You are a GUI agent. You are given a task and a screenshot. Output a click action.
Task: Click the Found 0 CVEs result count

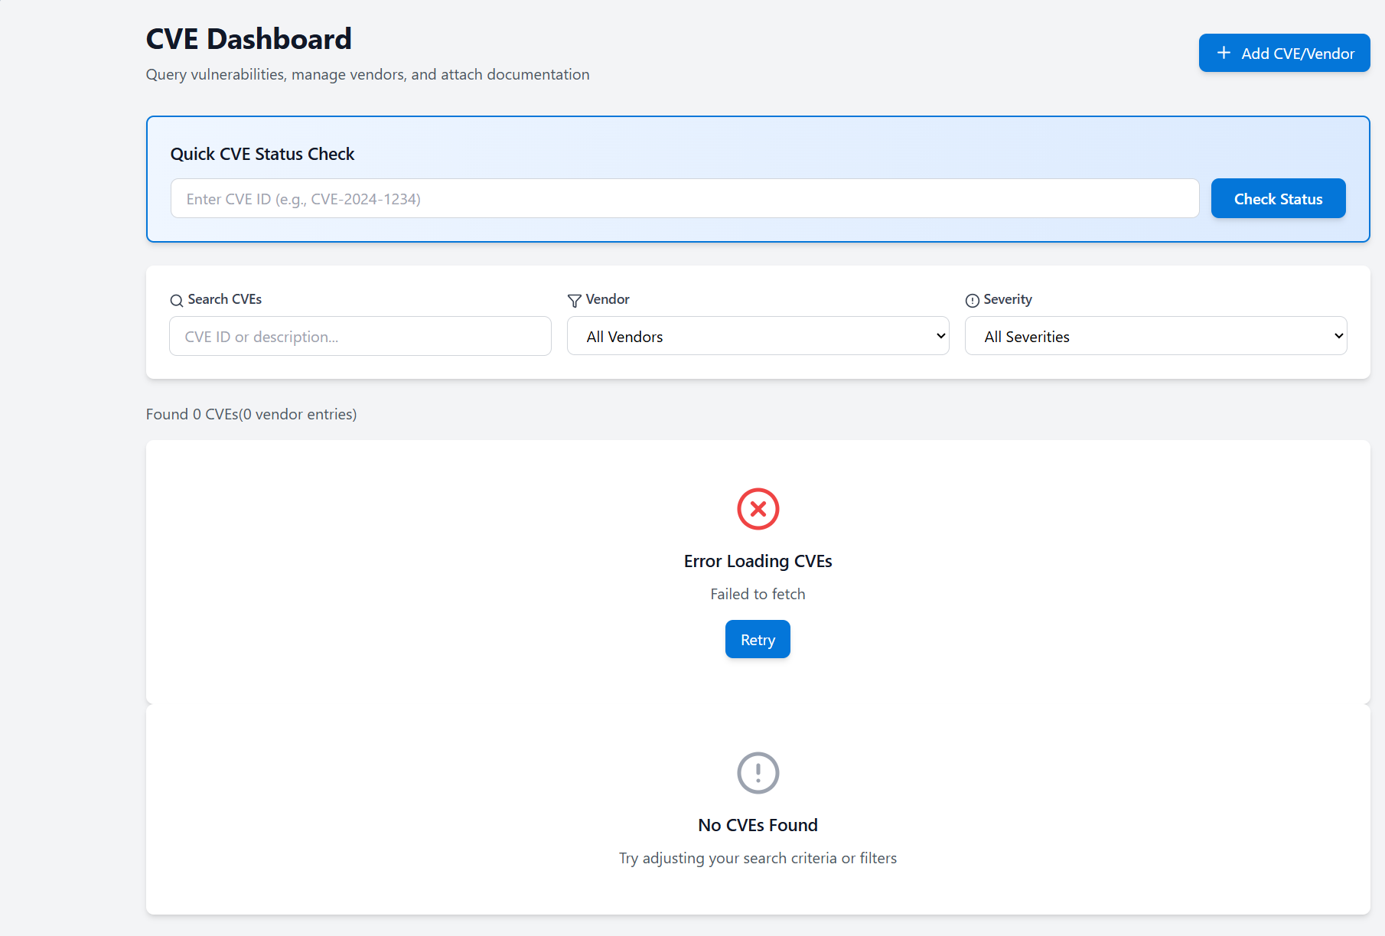pos(251,414)
